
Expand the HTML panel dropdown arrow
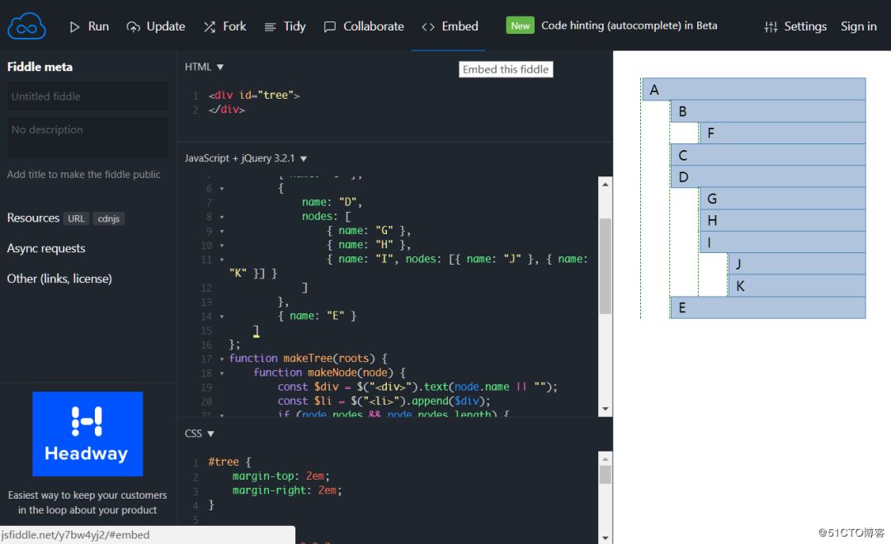[220, 67]
